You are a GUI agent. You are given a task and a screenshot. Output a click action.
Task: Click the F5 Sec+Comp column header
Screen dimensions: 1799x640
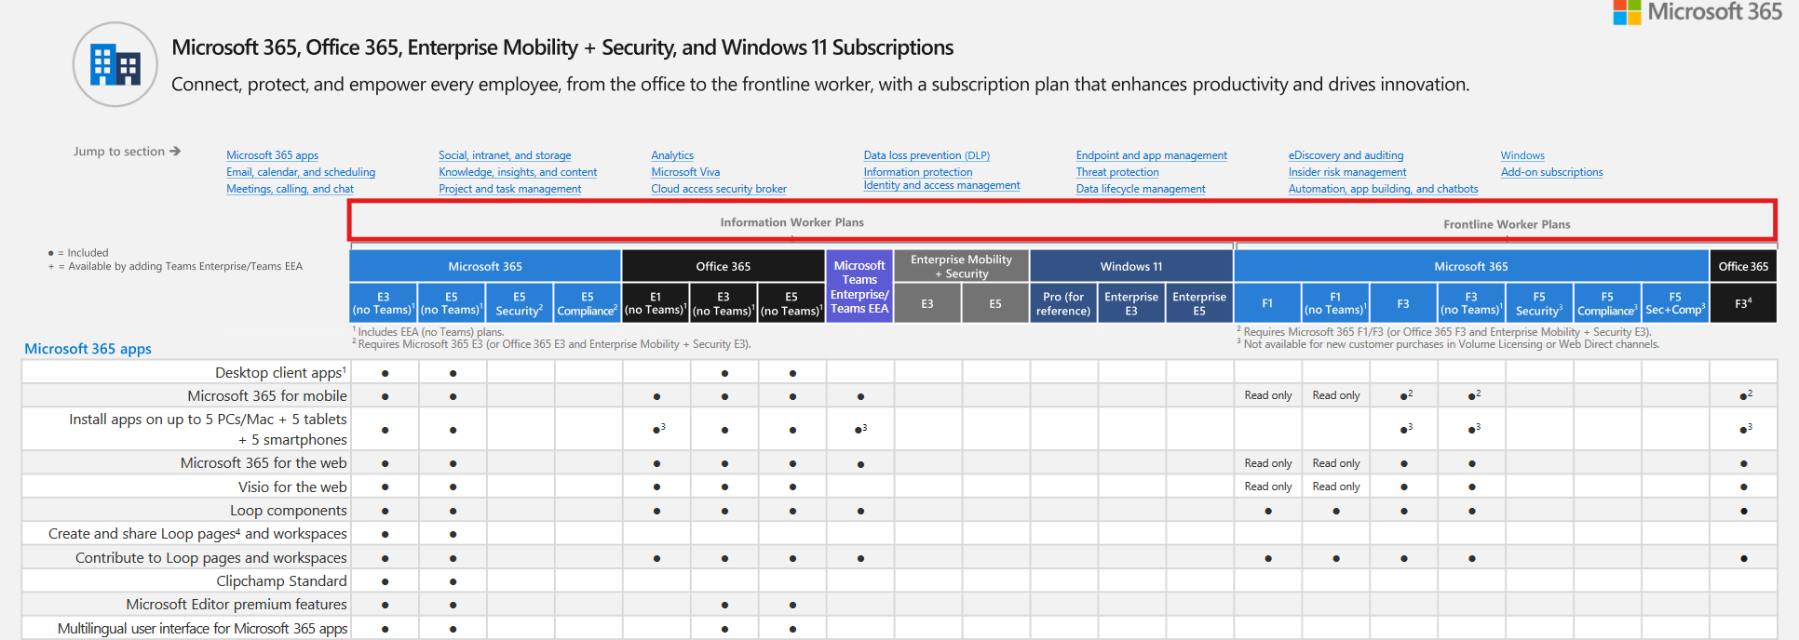(x=1675, y=303)
